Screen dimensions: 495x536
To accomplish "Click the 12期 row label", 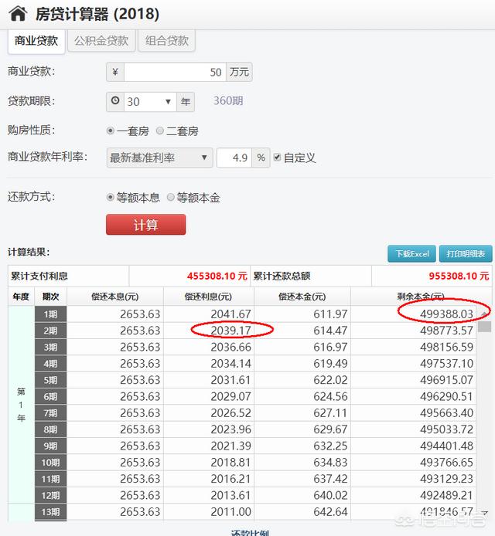I will [51, 495].
